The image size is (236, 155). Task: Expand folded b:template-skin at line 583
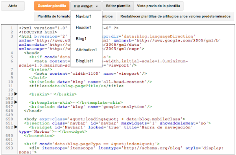coord(16,102)
